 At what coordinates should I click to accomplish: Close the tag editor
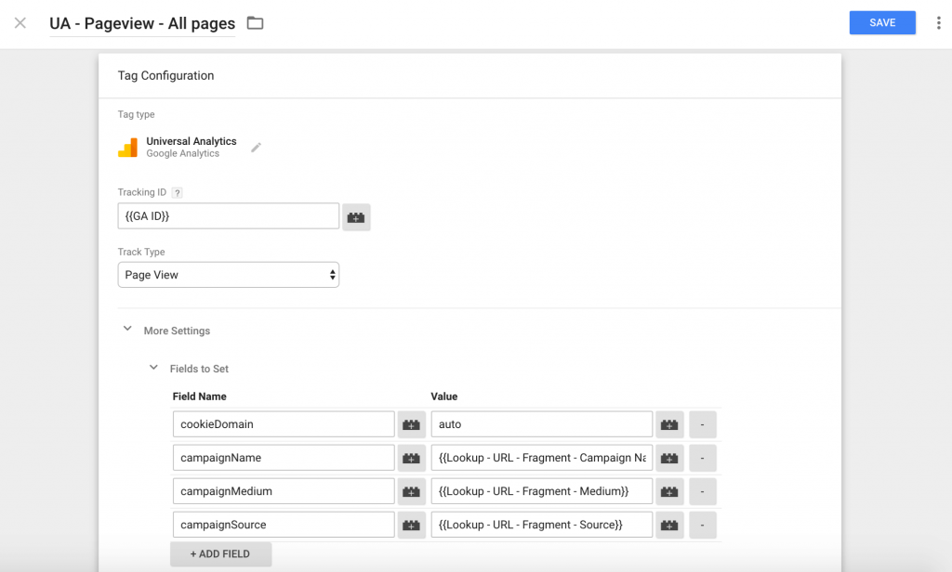click(x=20, y=22)
